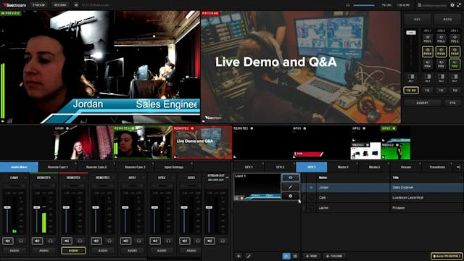
Task: Open the GFX 1 tab
Action: click(249, 167)
